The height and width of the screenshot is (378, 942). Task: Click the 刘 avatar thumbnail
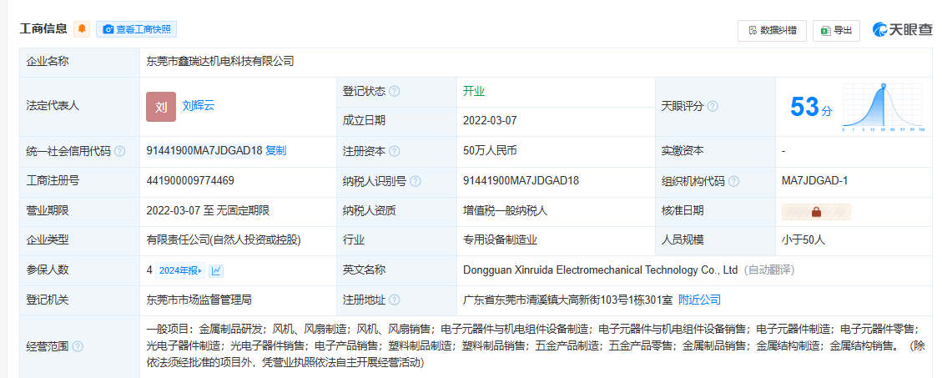[x=161, y=107]
